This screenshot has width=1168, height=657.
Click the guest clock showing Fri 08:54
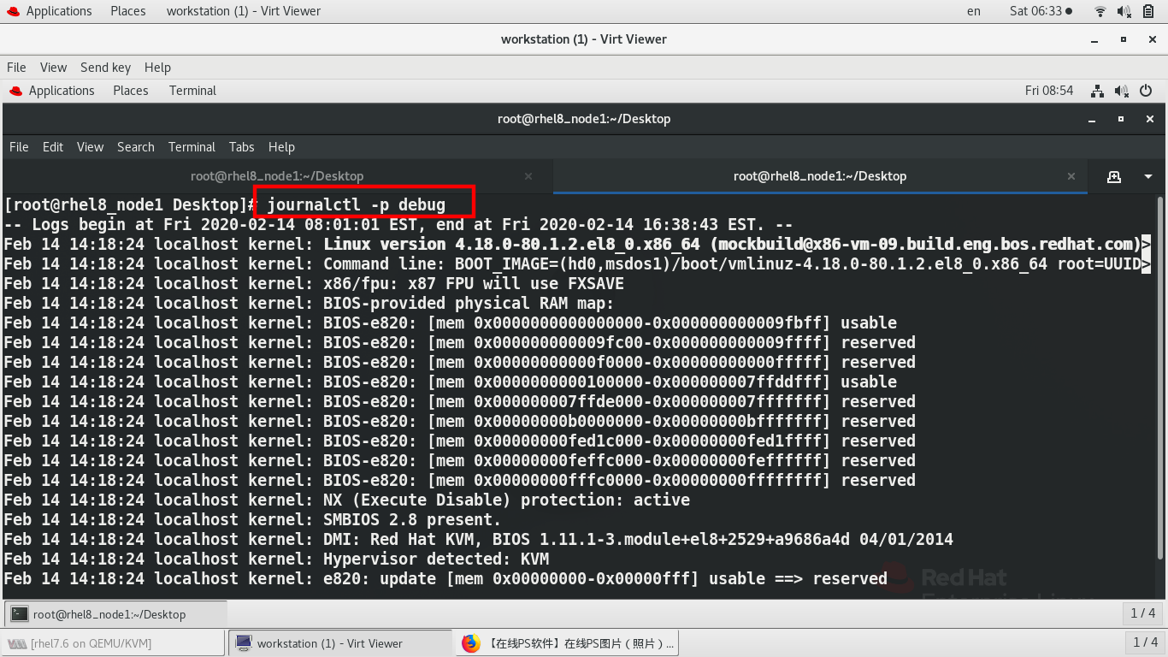coord(1049,91)
